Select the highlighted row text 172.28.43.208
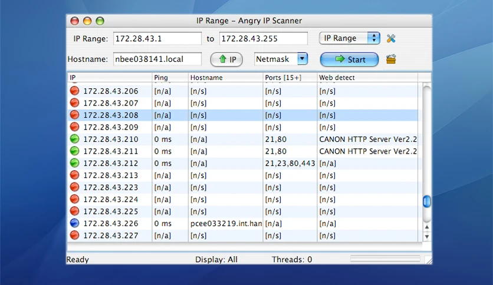This screenshot has width=493, height=285. tap(111, 115)
